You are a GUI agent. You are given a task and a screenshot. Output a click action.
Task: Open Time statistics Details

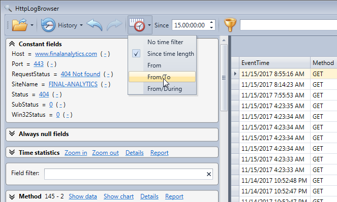pyautogui.click(x=135, y=153)
